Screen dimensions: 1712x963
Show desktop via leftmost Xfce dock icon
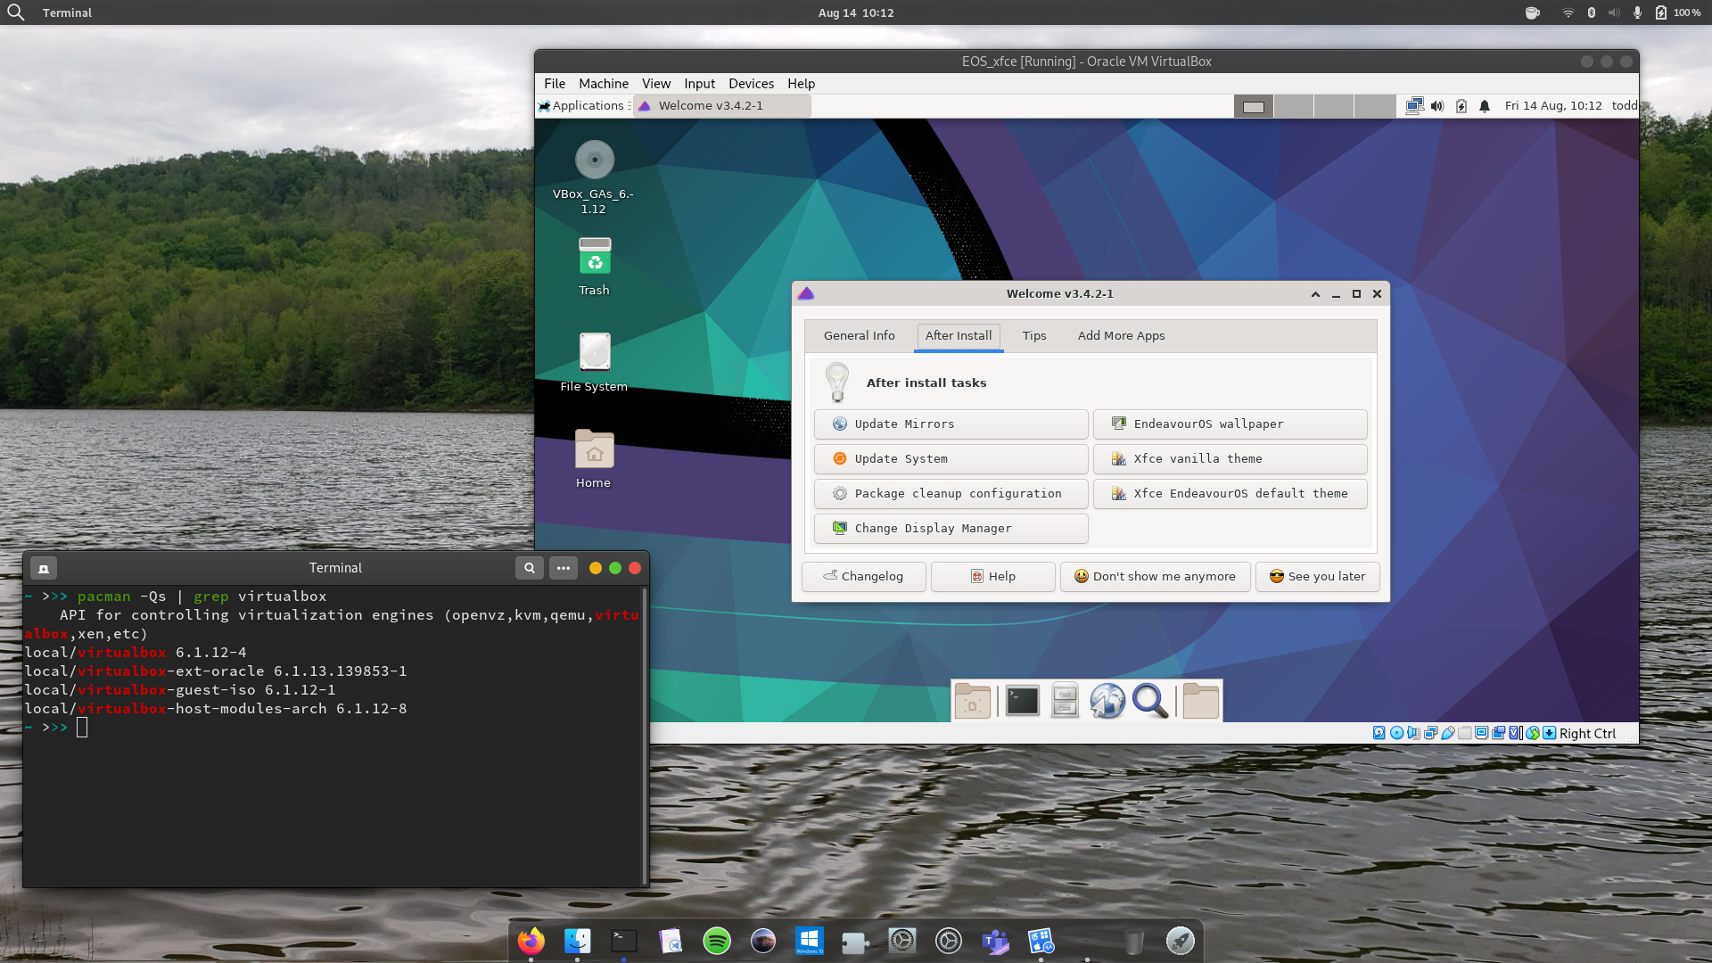pyautogui.click(x=972, y=701)
